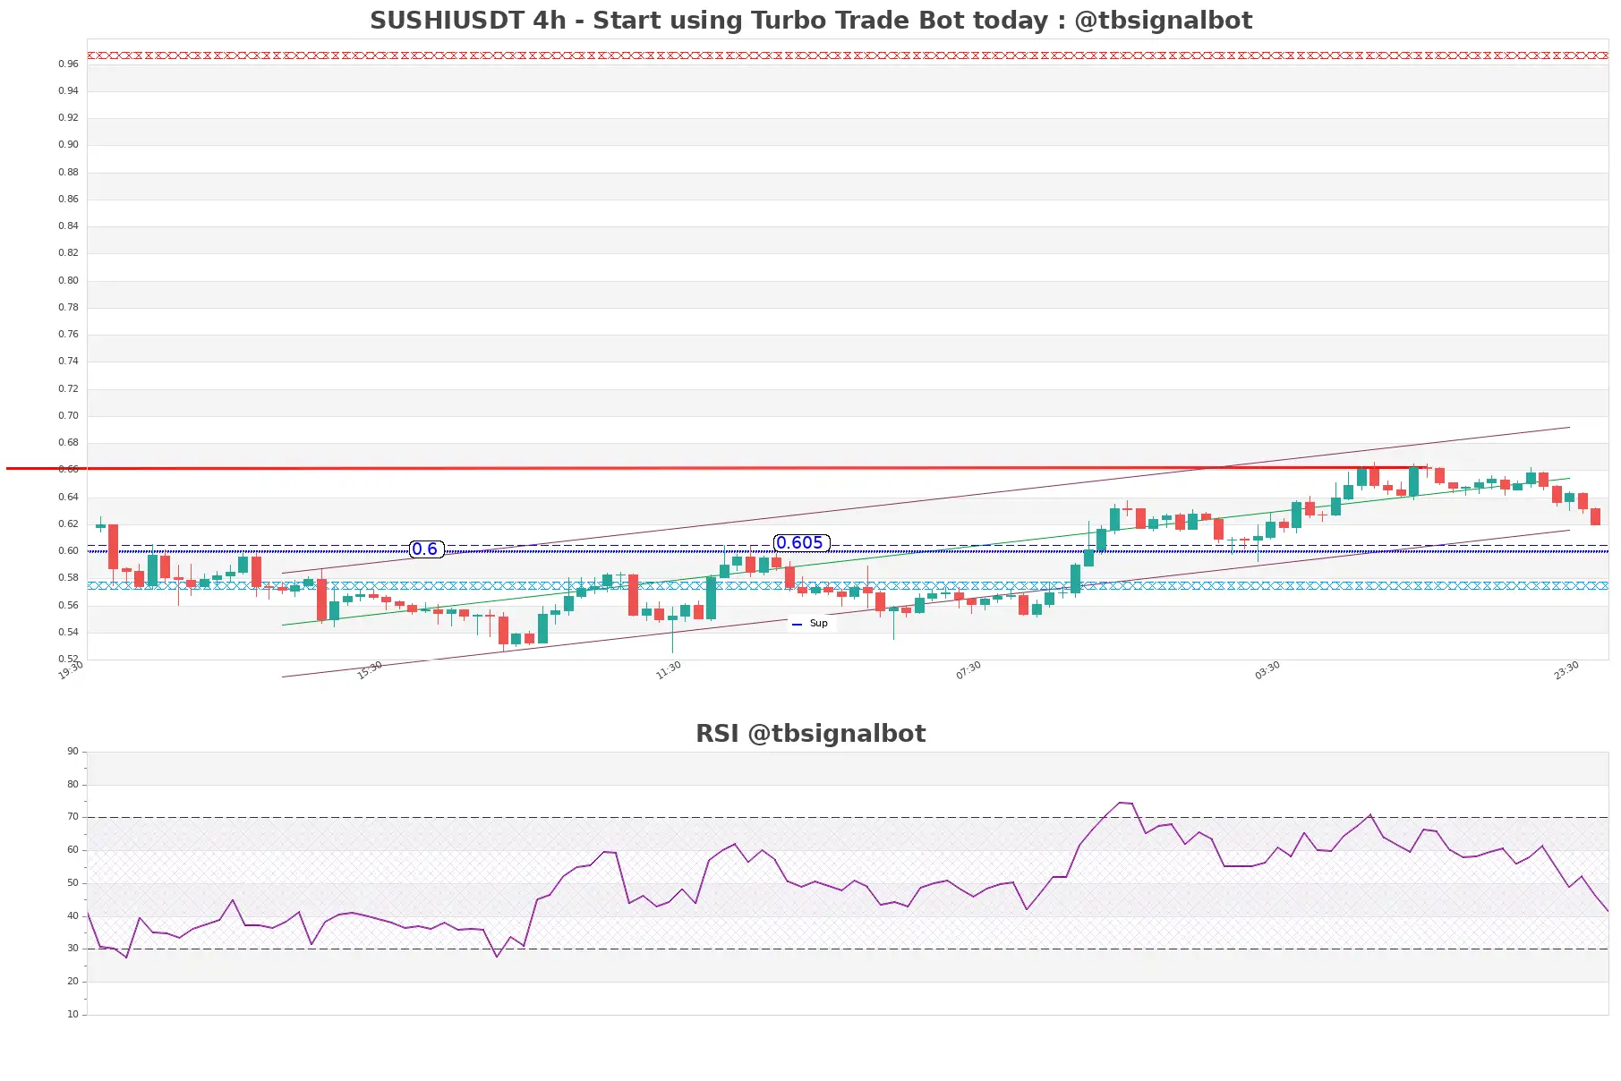Click the 0.82 price axis label
Screen dimensions: 1621x1081
[x=68, y=252]
